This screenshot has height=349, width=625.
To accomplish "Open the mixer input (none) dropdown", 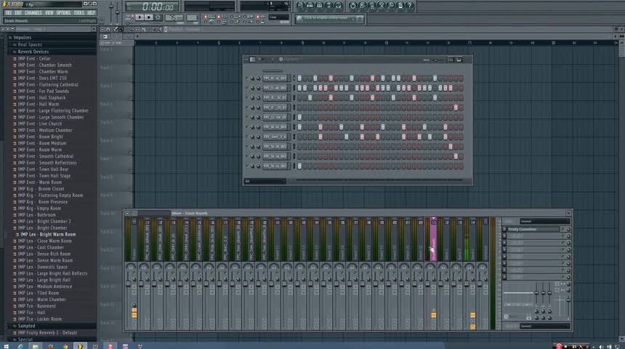I will 544,221.
